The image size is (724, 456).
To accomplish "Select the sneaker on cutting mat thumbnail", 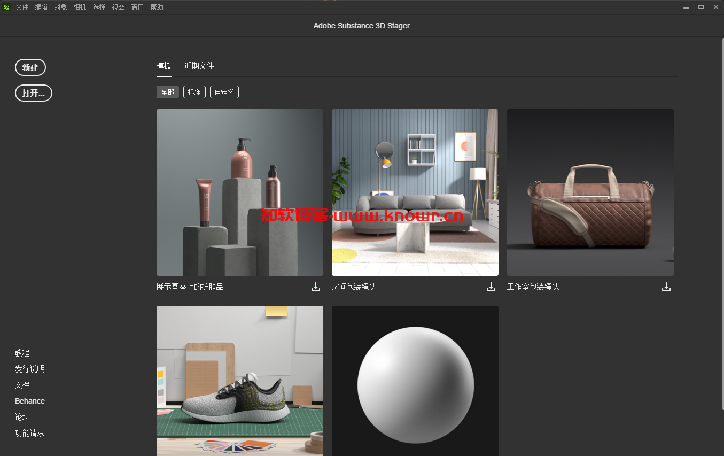I will click(240, 381).
